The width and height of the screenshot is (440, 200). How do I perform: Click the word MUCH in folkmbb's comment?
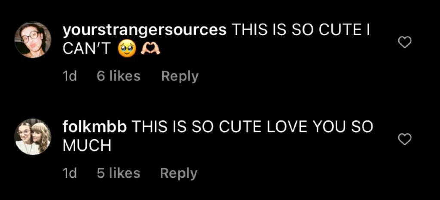(x=87, y=146)
